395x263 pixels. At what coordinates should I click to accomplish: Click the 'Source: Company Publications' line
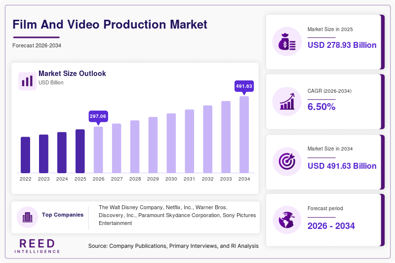pos(173,246)
